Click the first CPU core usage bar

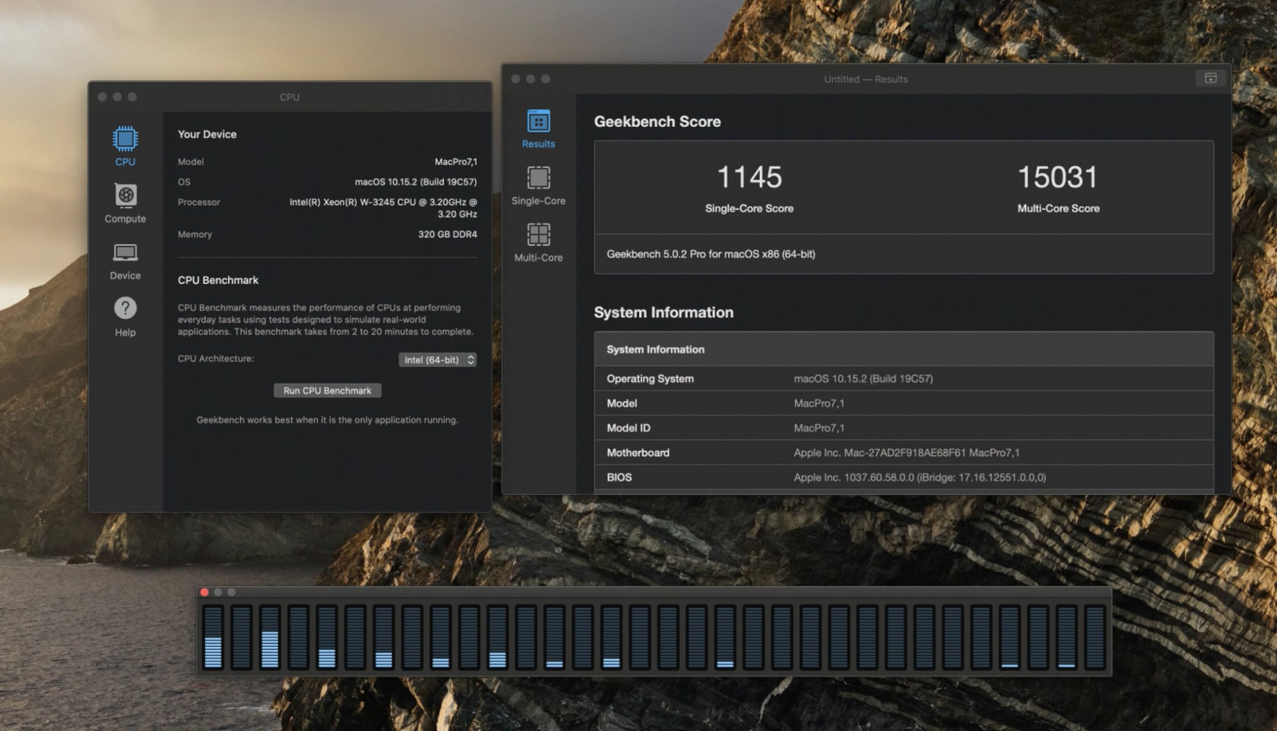click(x=213, y=636)
